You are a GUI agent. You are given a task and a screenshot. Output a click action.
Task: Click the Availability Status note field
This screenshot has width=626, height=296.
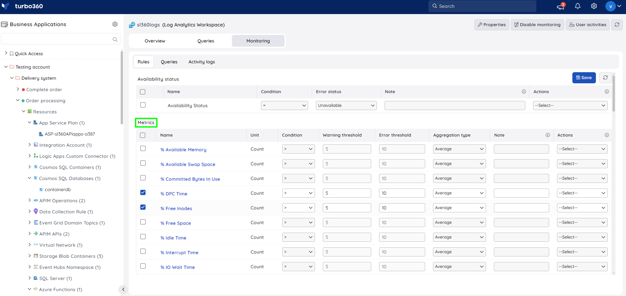pyautogui.click(x=455, y=106)
